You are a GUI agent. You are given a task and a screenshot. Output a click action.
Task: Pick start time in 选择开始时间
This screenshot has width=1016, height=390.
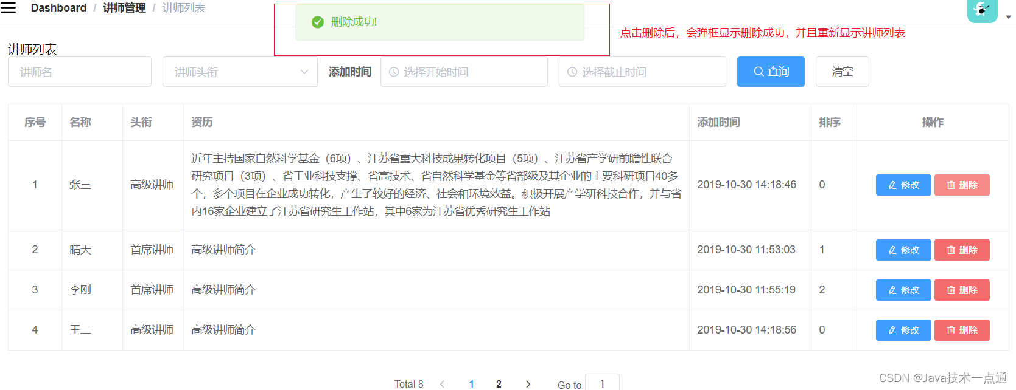464,72
